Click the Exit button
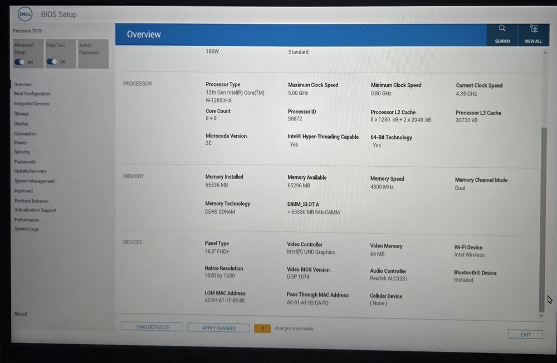The height and width of the screenshot is (363, 557). 525,335
